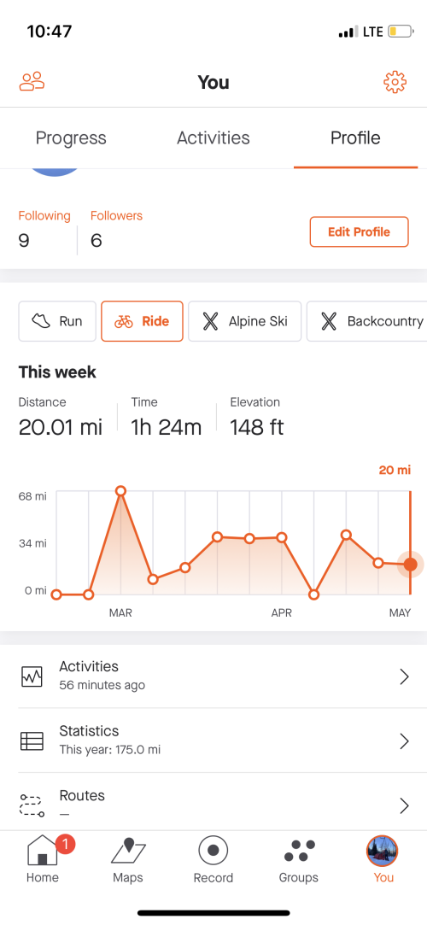Tap the red notification badge on Home
The height and width of the screenshot is (925, 427).
click(x=66, y=845)
